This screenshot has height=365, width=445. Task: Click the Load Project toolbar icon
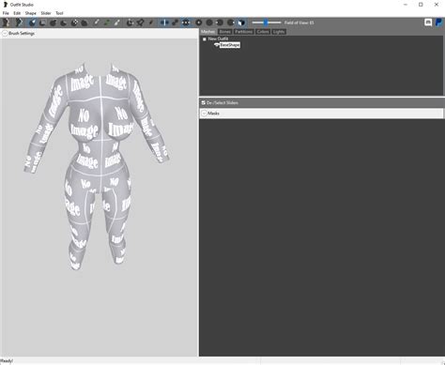click(x=19, y=23)
